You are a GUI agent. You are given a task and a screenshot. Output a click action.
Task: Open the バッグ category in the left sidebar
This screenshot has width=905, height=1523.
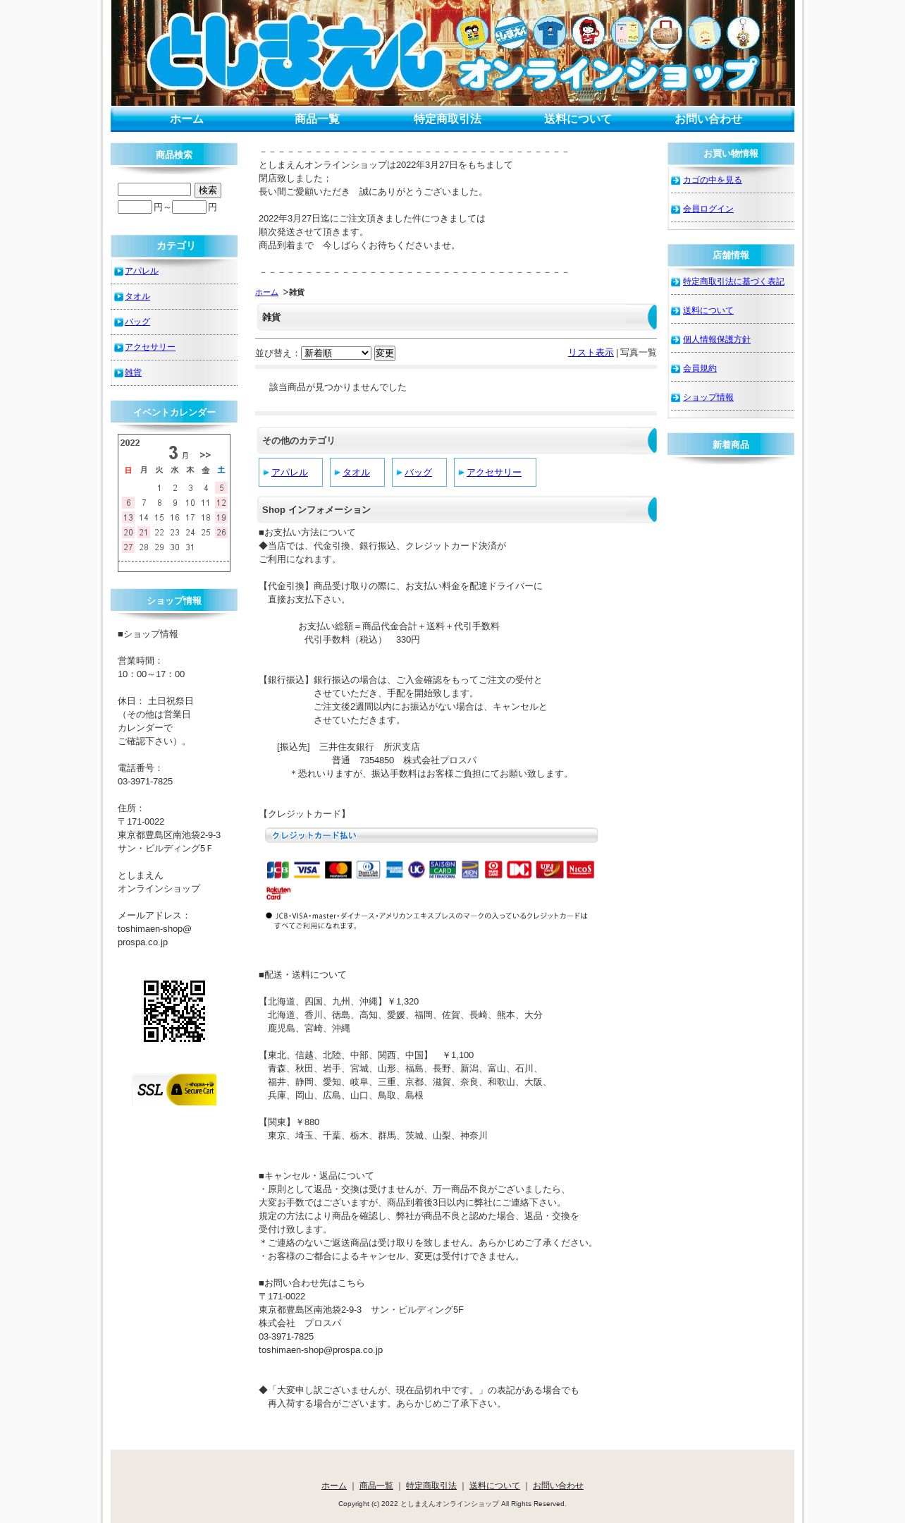click(137, 322)
